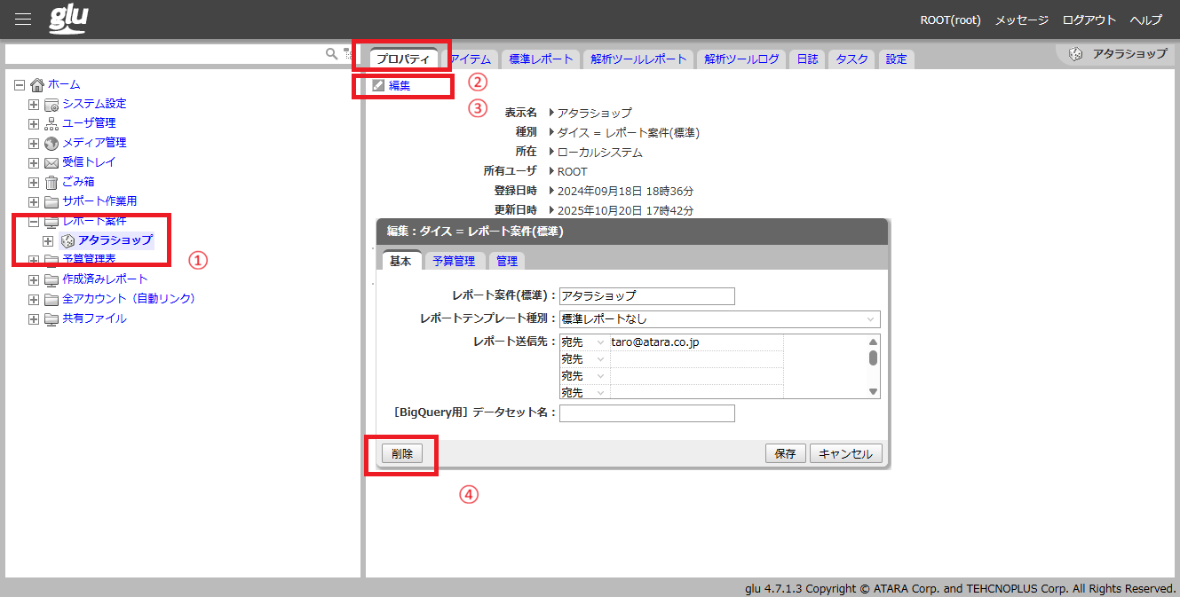Click the taro@atara.co.jp recipient field
This screenshot has width=1180, height=597.
pos(696,342)
